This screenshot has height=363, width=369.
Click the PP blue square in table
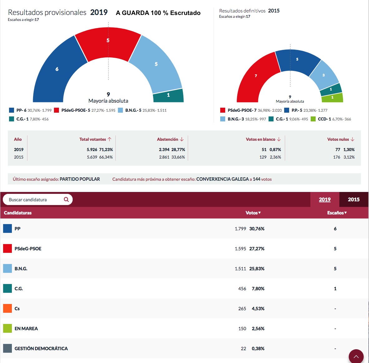click(7, 228)
